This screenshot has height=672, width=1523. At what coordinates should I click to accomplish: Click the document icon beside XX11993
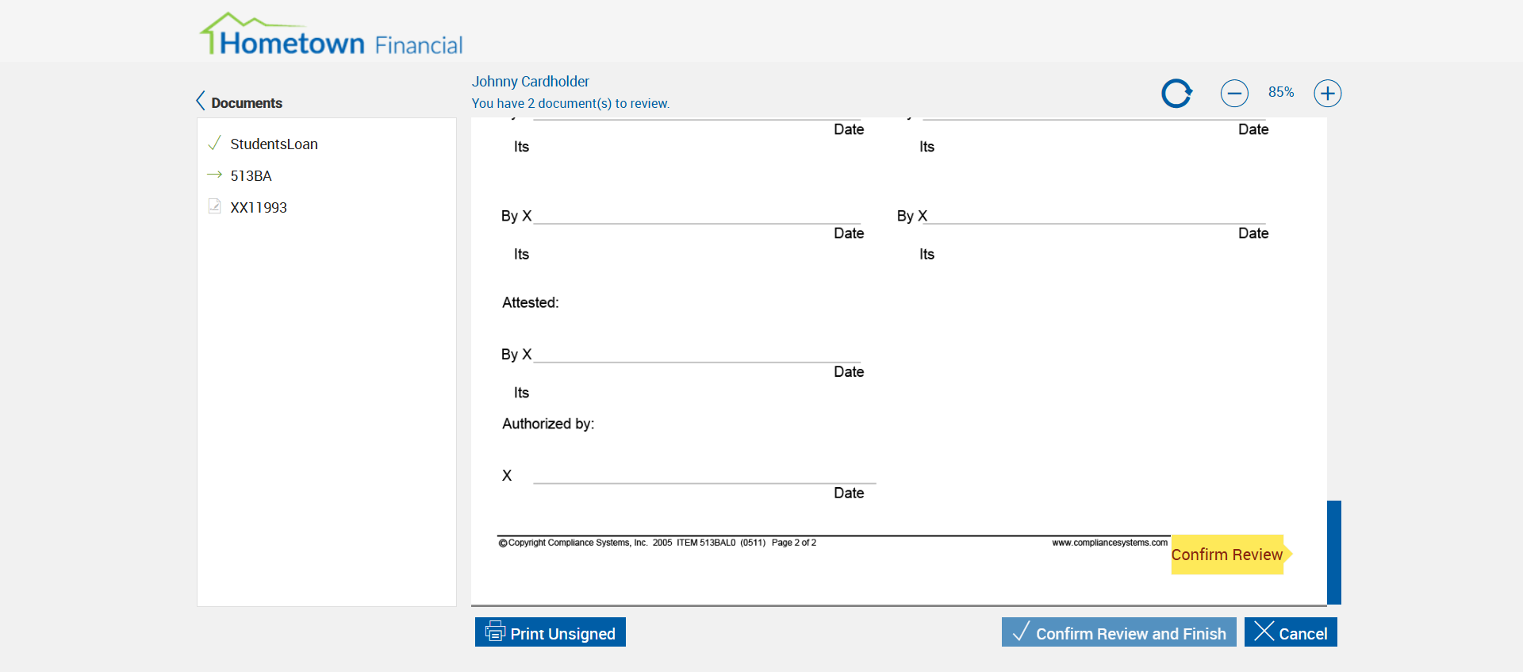[214, 206]
